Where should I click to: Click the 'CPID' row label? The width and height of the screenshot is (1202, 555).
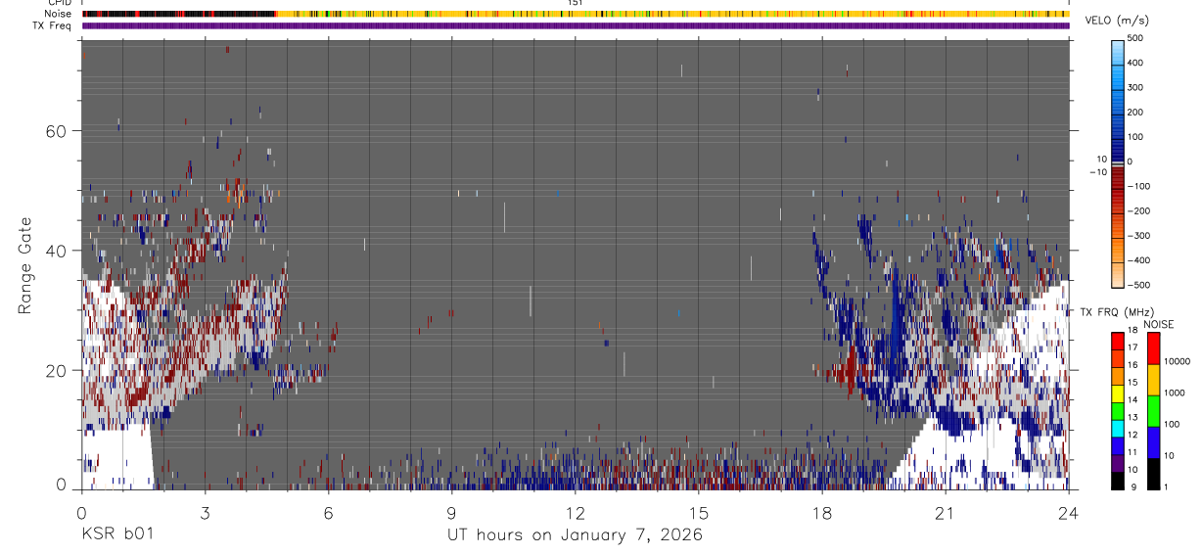[60, 4]
